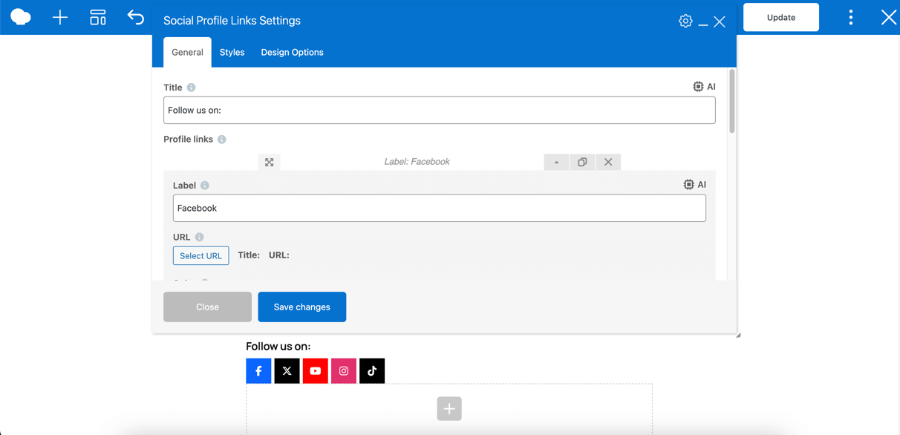Open the Label field info tooltip
The image size is (900, 435).
pos(205,184)
